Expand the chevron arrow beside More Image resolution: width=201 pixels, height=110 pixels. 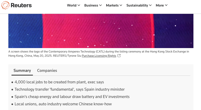pyautogui.click(x=166, y=5)
